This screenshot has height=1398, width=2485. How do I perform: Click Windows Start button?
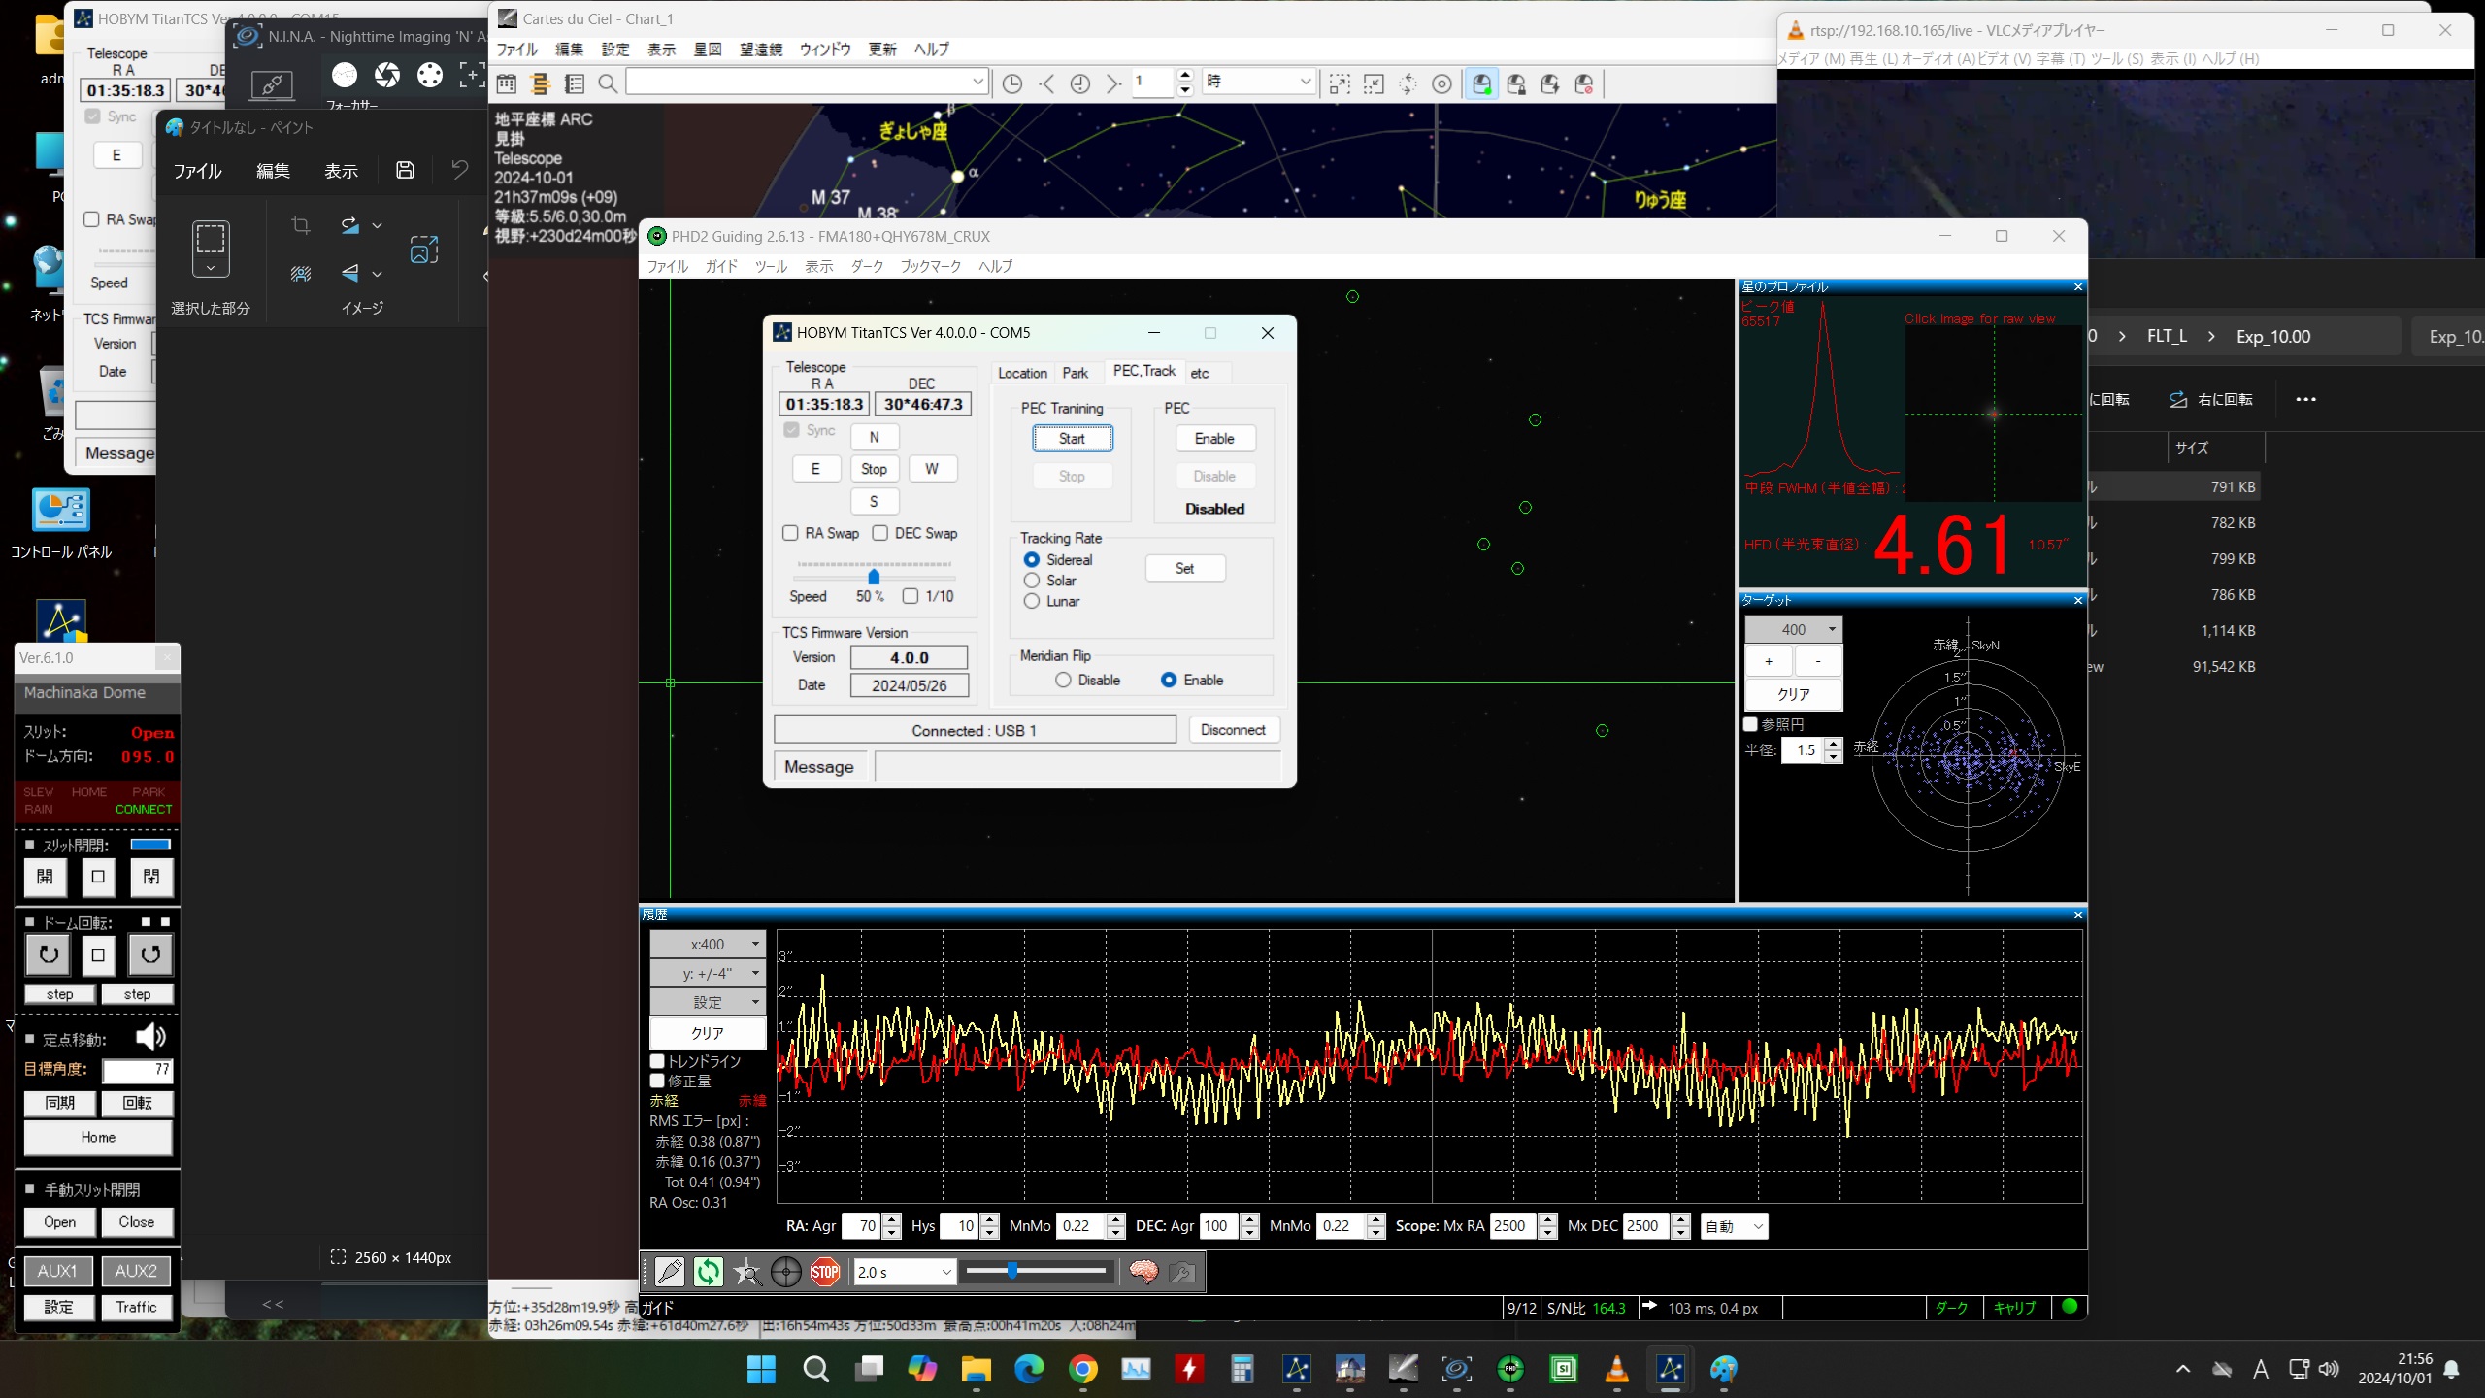coord(762,1369)
